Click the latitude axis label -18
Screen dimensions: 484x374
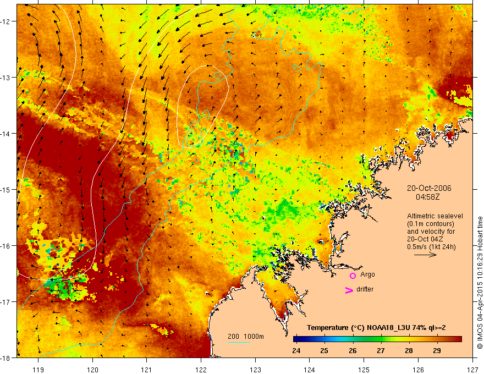(x=5, y=358)
